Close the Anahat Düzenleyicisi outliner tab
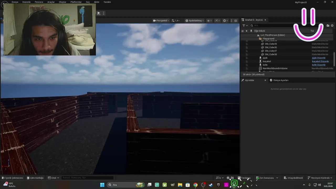Screen dimensions: 336x189 coord(265,20)
